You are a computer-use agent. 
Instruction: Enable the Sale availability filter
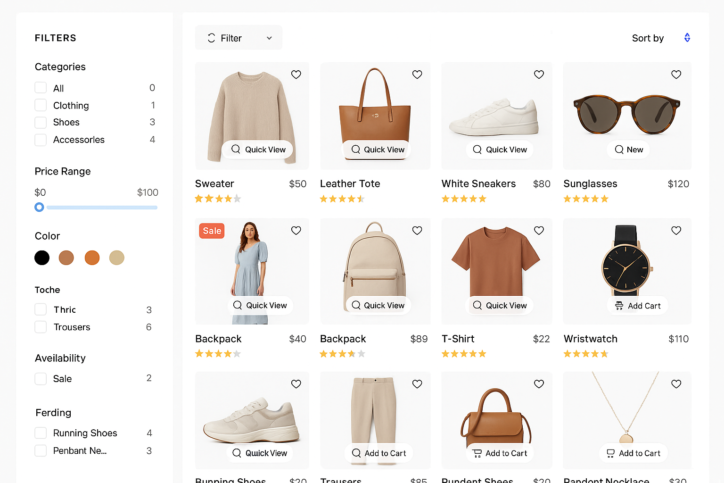(x=41, y=378)
